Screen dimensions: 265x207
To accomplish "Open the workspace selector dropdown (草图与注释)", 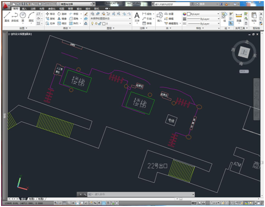I will pos(76,4).
